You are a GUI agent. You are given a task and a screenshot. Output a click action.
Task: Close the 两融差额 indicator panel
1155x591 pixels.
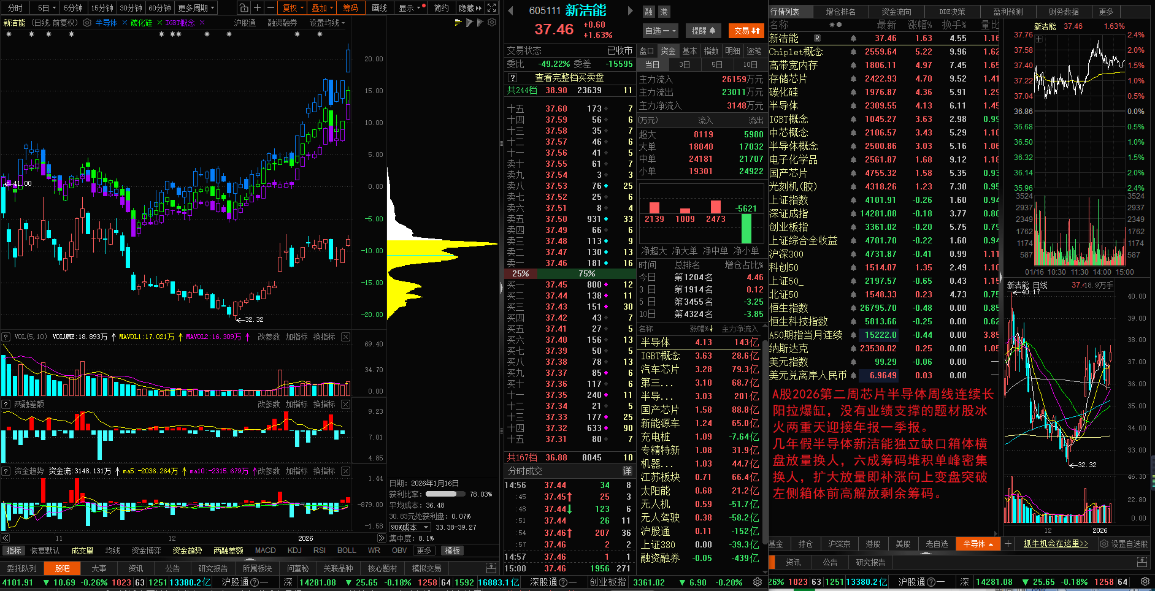(345, 404)
